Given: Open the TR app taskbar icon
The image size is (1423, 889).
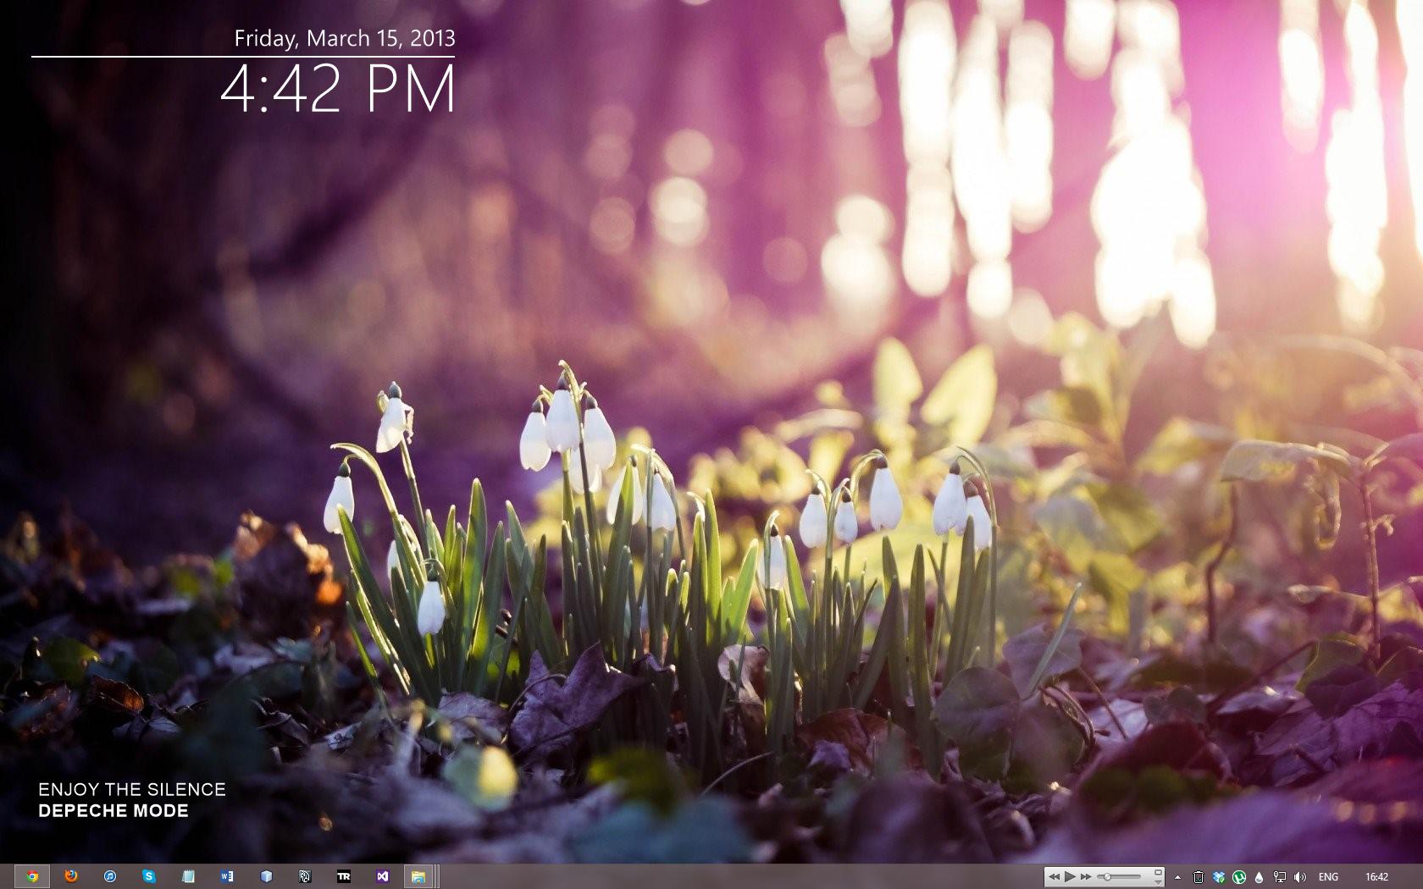Looking at the screenshot, I should click(344, 876).
